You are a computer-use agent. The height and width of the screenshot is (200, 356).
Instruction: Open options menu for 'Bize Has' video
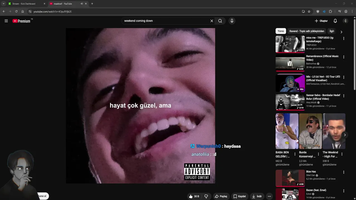tap(344, 172)
